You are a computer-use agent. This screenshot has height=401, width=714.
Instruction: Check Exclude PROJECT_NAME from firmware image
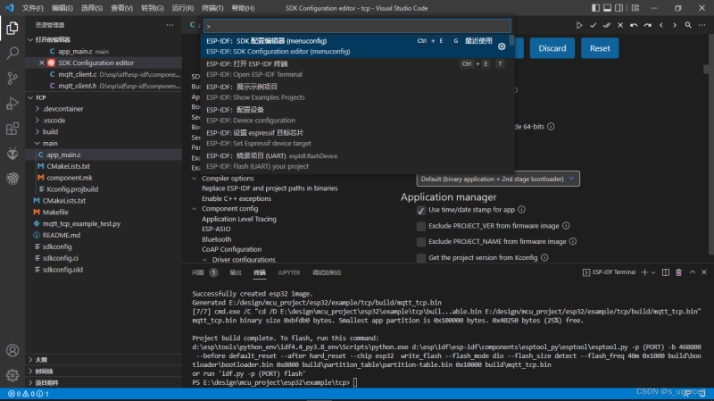[420, 242]
